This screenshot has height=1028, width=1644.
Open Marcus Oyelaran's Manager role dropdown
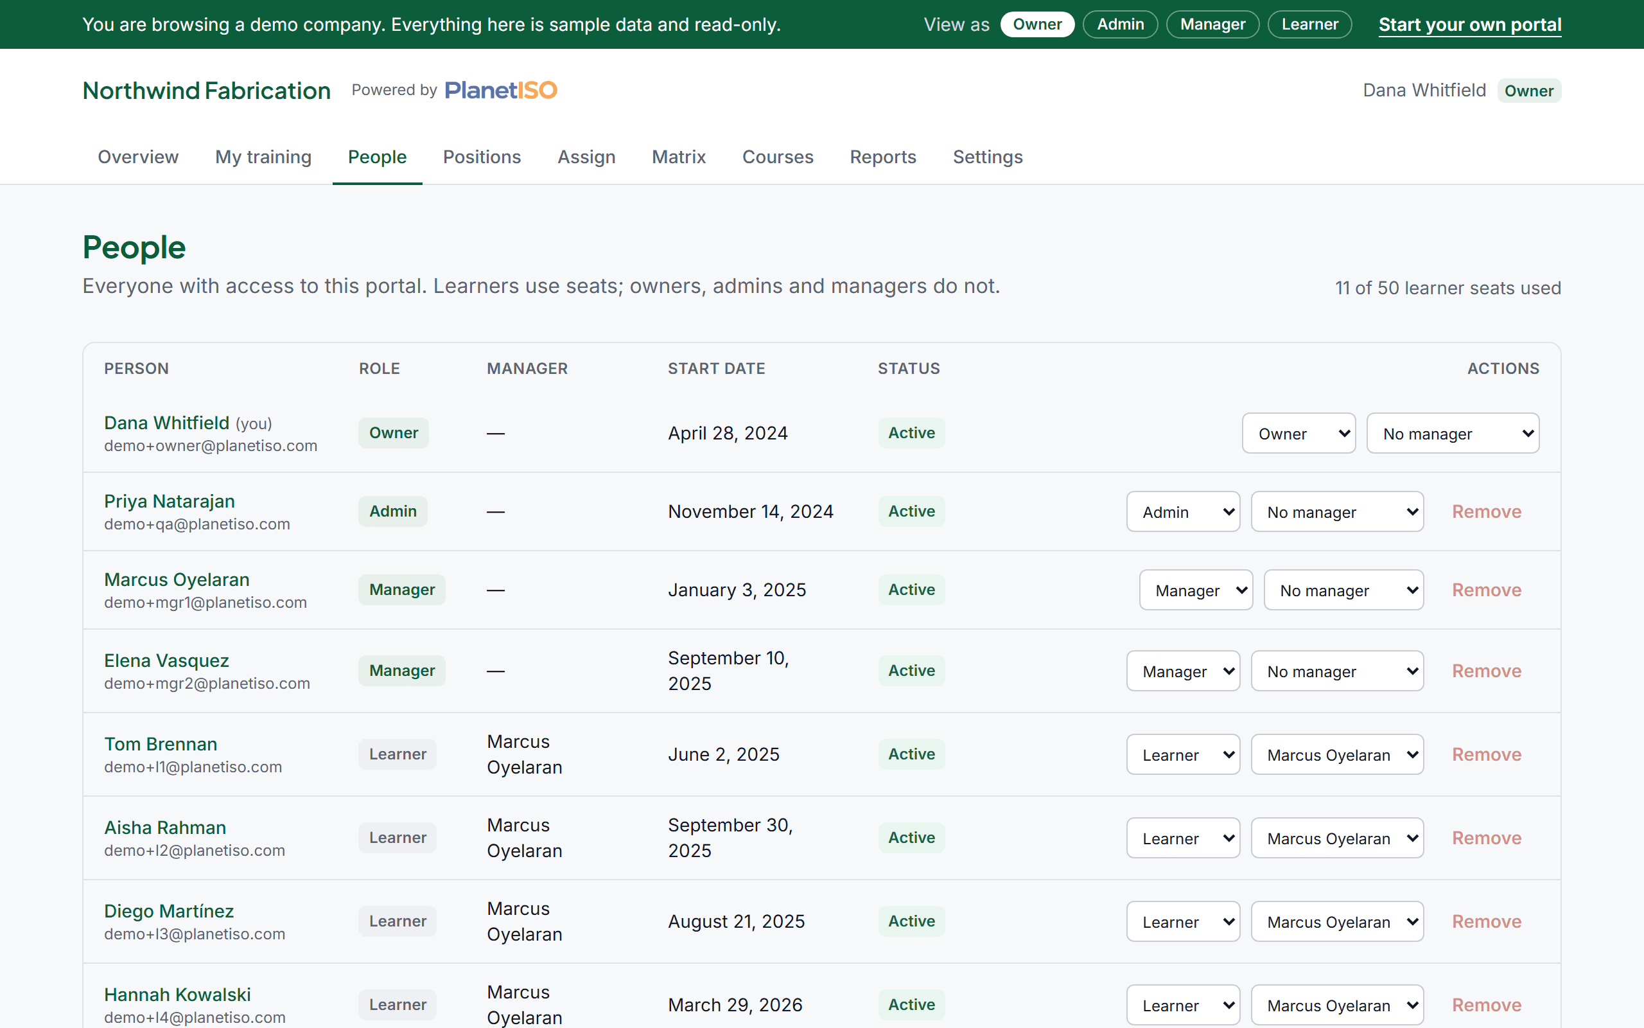1196,589
